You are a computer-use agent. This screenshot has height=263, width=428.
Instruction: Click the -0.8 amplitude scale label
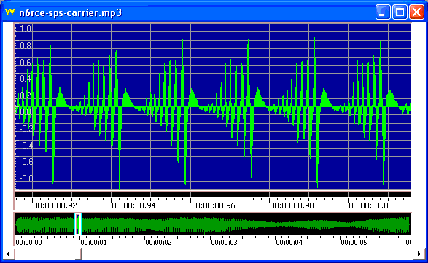pyautogui.click(x=26, y=178)
